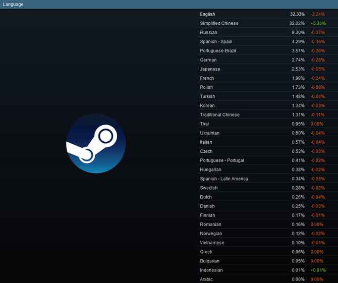Click the 1.34% Korean share value
338x283 pixels.
tap(298, 105)
